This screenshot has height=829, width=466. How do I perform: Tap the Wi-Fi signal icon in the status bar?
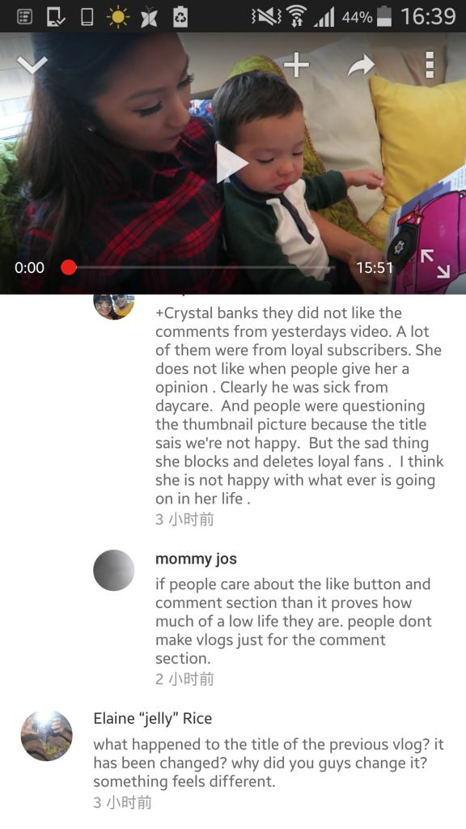pos(298,16)
